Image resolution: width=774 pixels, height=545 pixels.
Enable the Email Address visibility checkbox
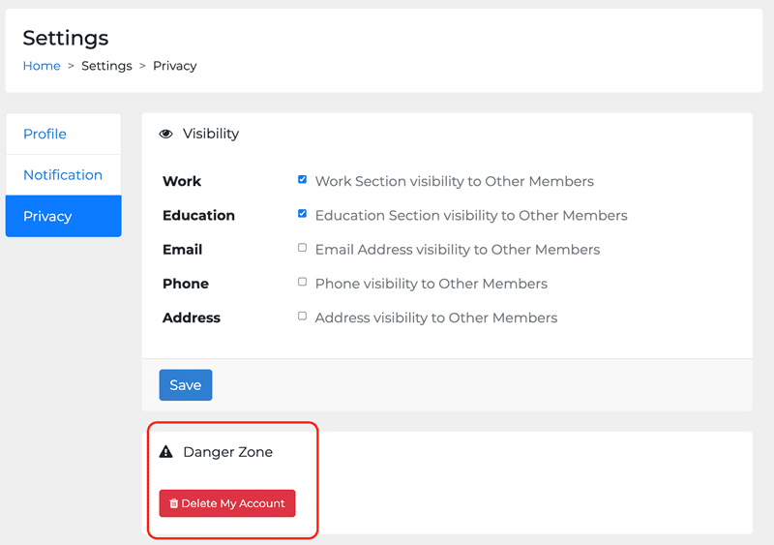click(x=303, y=248)
